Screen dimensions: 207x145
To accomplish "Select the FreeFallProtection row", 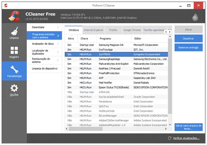I will pos(117,73).
